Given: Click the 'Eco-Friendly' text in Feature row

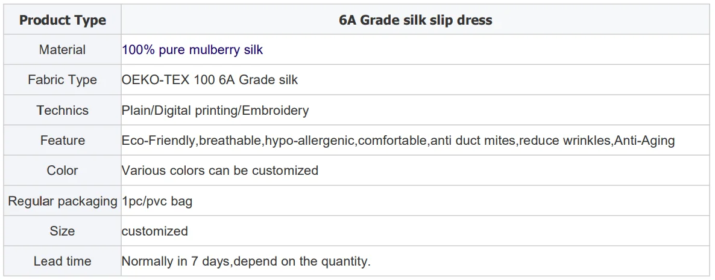Looking at the screenshot, I should pyautogui.click(x=159, y=141).
